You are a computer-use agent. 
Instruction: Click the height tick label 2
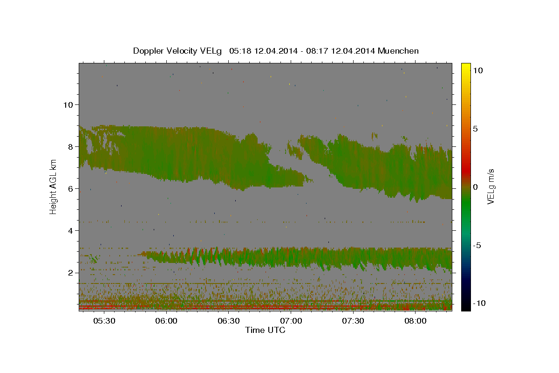[x=71, y=272]
